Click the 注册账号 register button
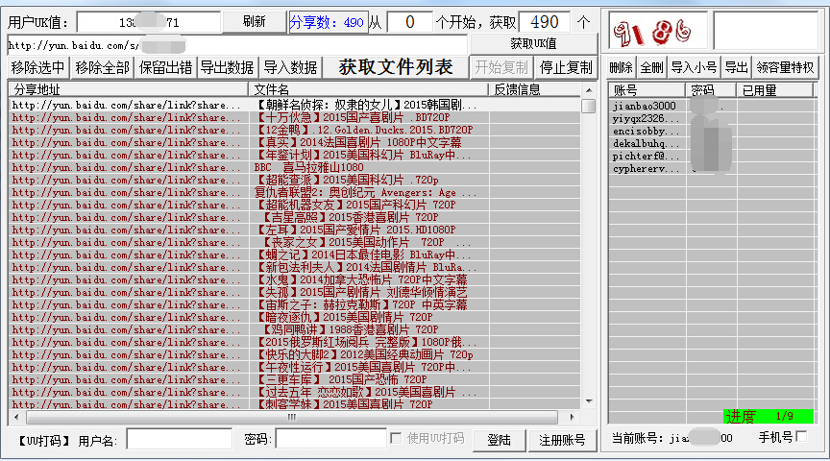 pos(562,440)
